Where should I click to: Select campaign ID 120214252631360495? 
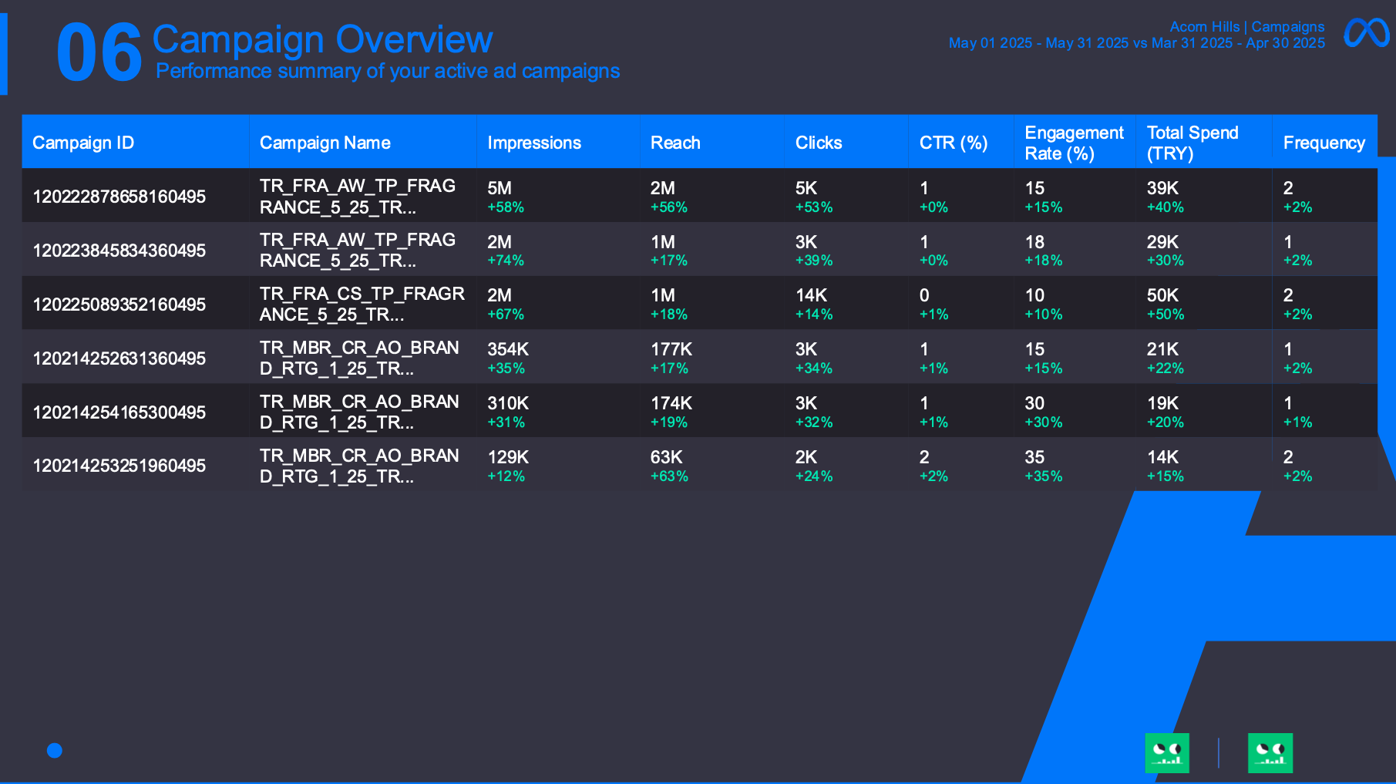pos(119,358)
